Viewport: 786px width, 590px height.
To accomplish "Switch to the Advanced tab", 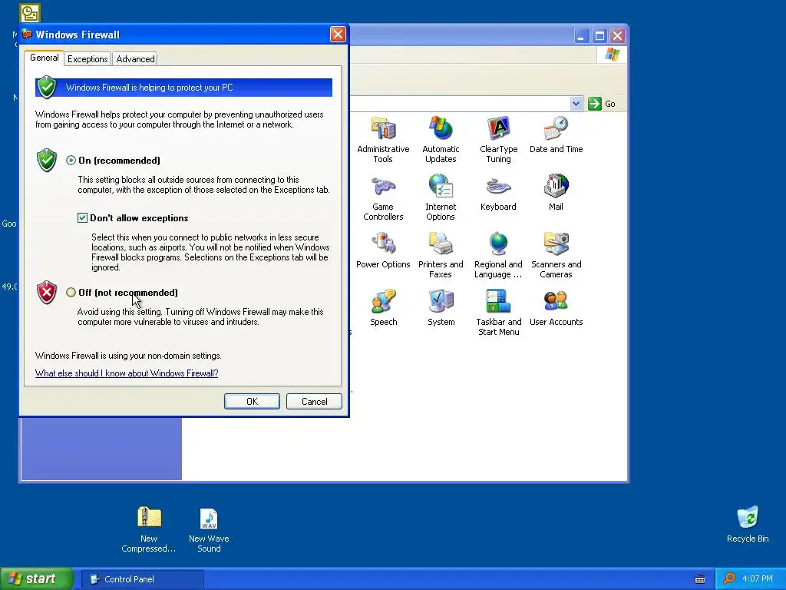I will [x=135, y=58].
